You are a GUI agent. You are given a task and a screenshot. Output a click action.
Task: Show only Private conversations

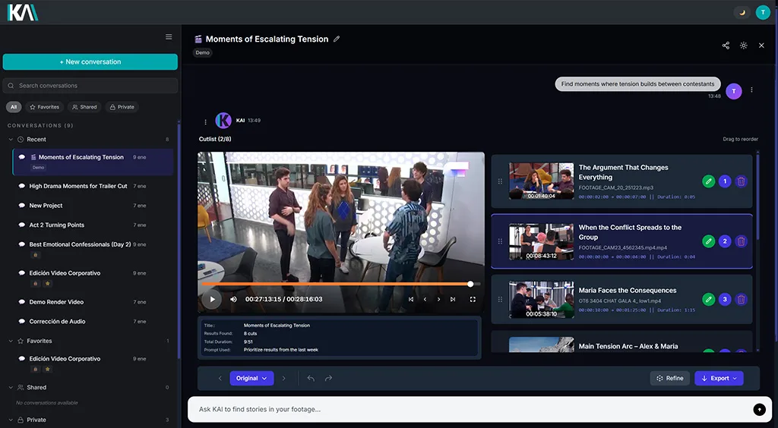pyautogui.click(x=122, y=107)
